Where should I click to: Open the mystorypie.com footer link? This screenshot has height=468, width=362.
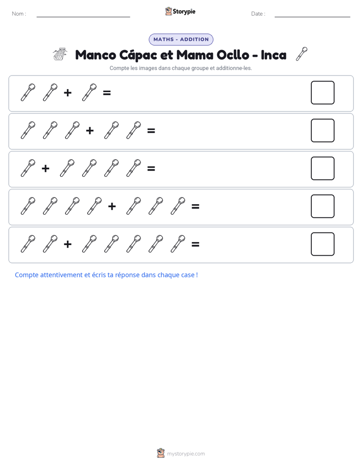186,454
